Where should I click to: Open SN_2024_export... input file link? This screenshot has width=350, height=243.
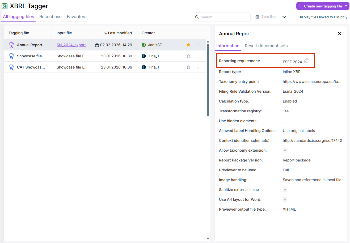point(73,45)
